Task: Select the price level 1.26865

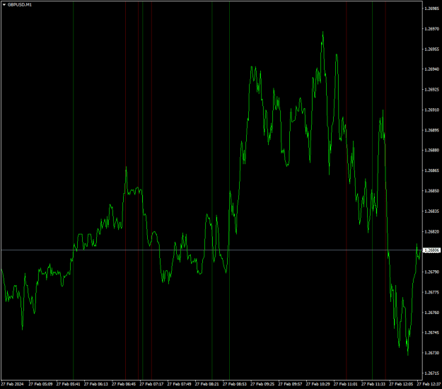Action: point(431,170)
